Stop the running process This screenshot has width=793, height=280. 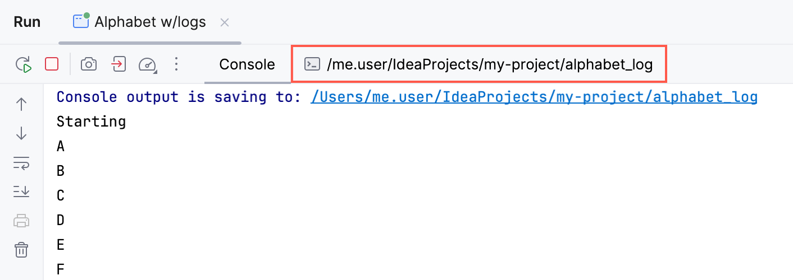[52, 64]
